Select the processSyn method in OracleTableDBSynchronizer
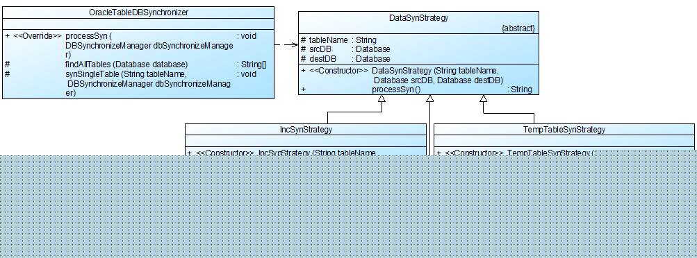 pos(88,36)
